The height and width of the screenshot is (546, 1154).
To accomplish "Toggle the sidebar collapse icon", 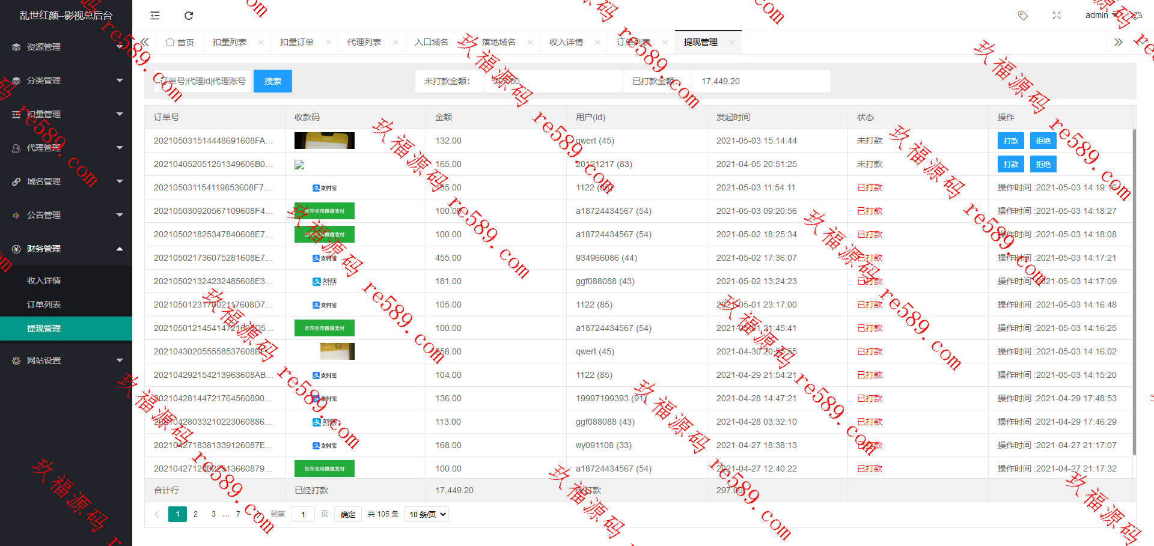I will 155,16.
